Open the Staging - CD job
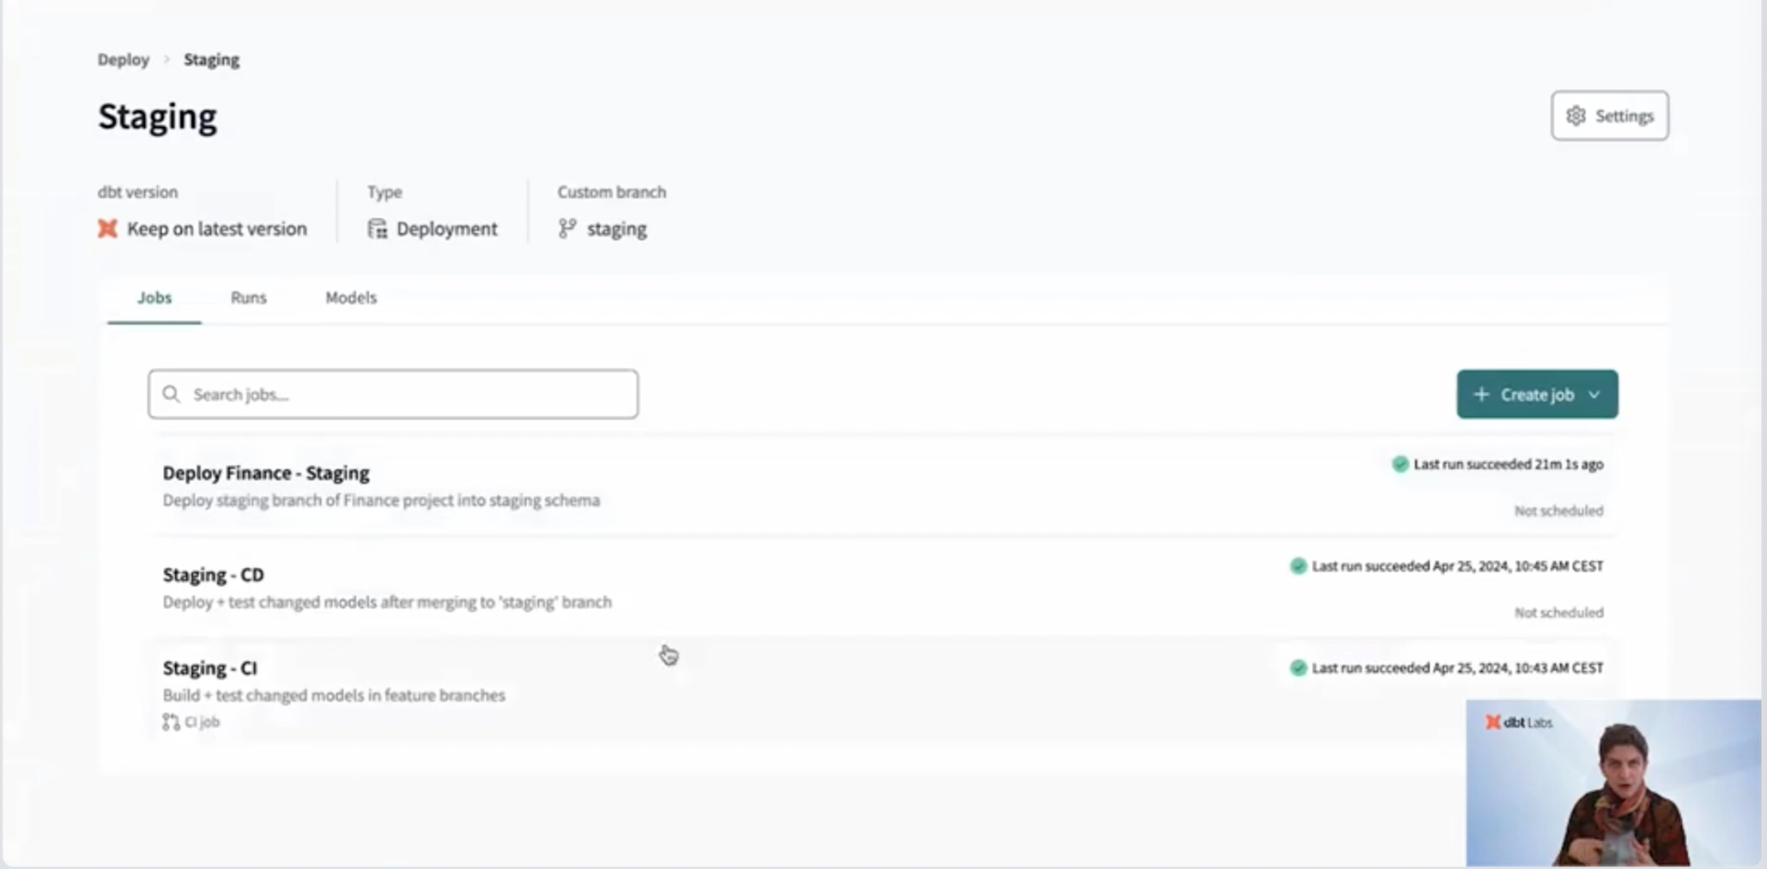The image size is (1767, 869). click(213, 575)
